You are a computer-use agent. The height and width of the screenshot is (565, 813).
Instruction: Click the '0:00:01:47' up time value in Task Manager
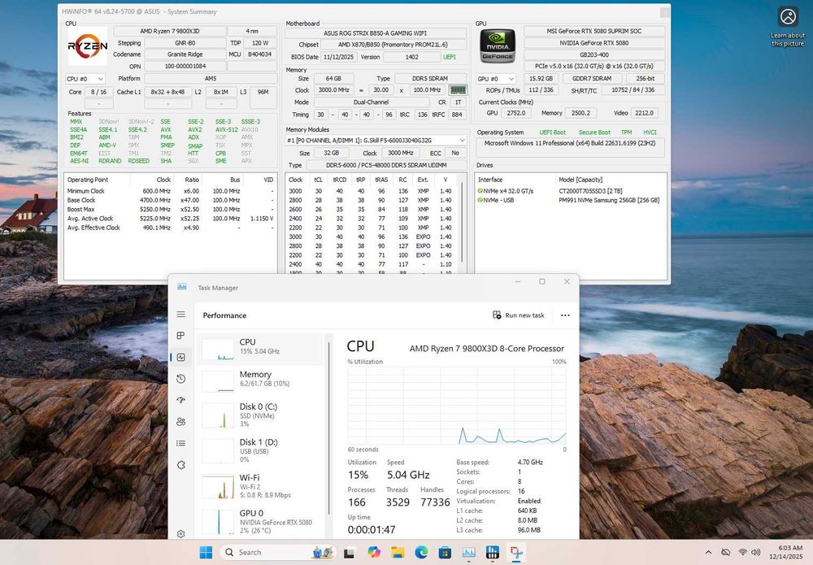click(x=372, y=530)
